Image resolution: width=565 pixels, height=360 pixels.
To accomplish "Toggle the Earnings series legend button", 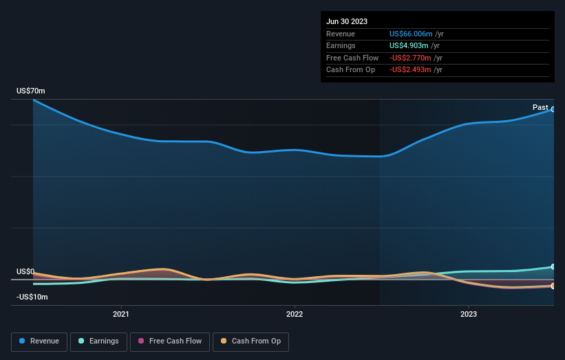I will [98, 341].
